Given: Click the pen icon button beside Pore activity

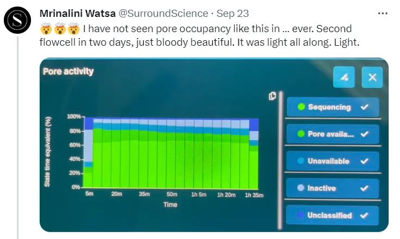Looking at the screenshot, I should click(x=344, y=77).
